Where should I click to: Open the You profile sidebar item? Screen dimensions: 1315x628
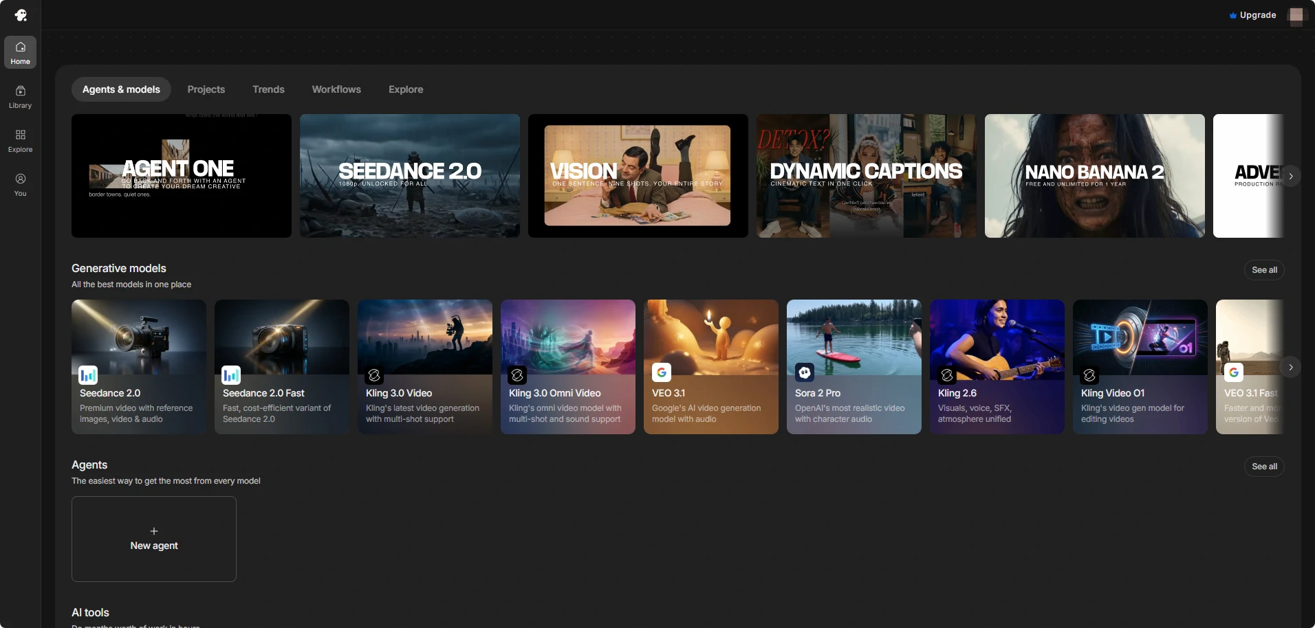click(21, 184)
